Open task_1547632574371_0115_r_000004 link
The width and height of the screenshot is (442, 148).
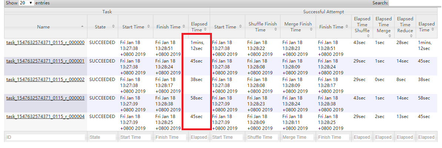tap(45, 117)
